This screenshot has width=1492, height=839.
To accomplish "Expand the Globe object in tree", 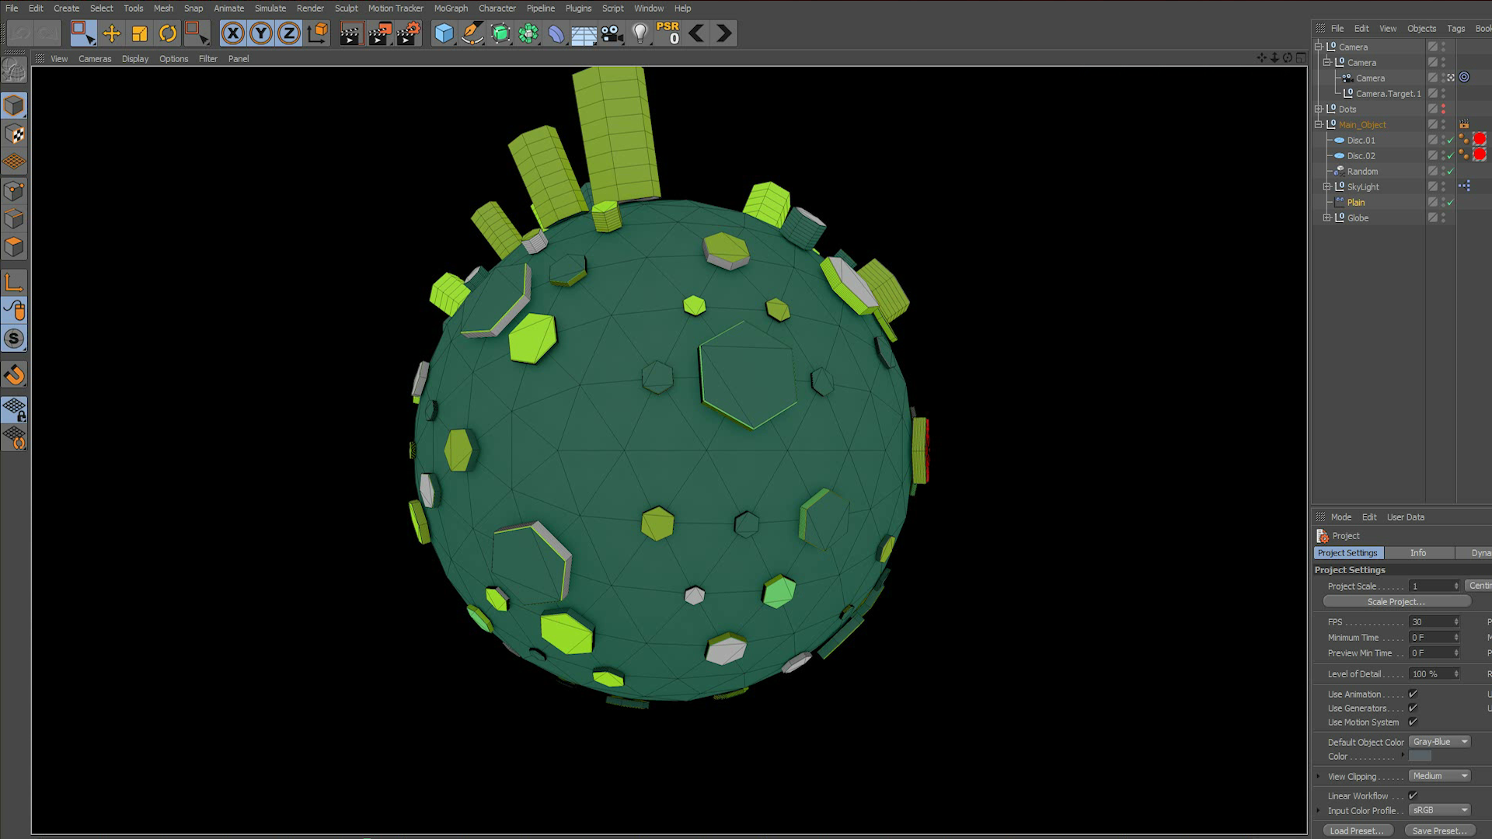I will [1327, 218].
